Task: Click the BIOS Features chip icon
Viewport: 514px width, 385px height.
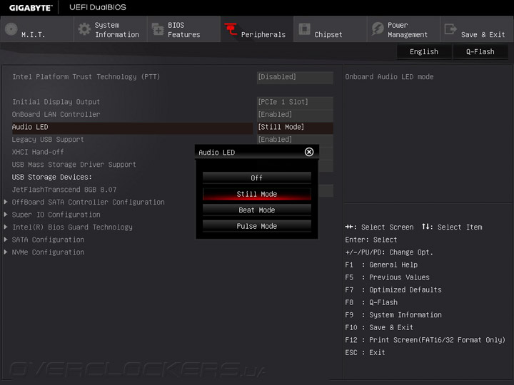Action: click(158, 29)
